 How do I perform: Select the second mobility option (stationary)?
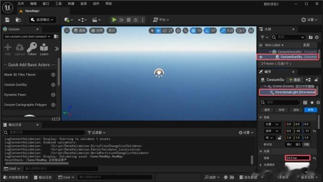tap(298, 145)
